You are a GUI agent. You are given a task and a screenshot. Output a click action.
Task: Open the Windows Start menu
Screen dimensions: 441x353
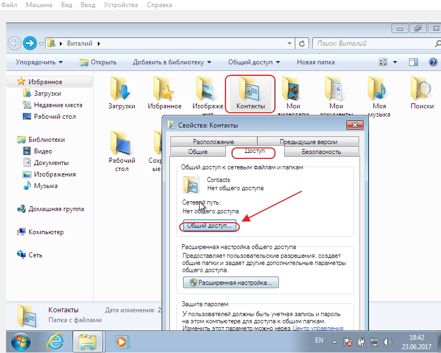pyautogui.click(x=21, y=342)
